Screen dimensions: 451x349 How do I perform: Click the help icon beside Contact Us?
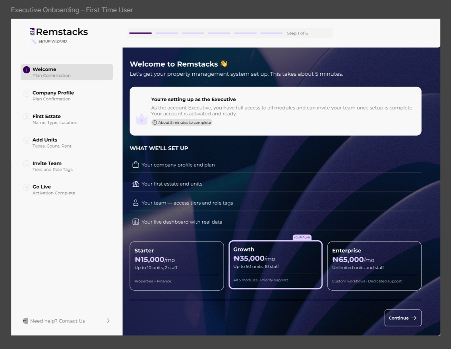pos(25,321)
